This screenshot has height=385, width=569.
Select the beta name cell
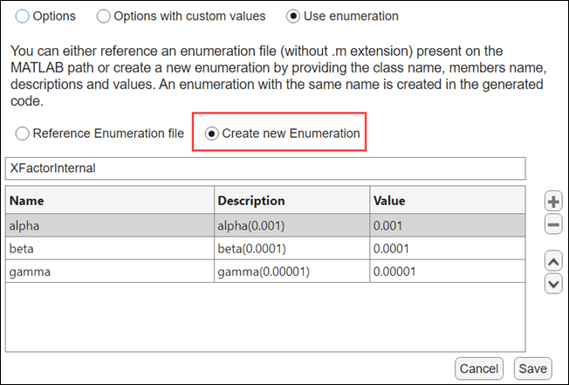[111, 248]
